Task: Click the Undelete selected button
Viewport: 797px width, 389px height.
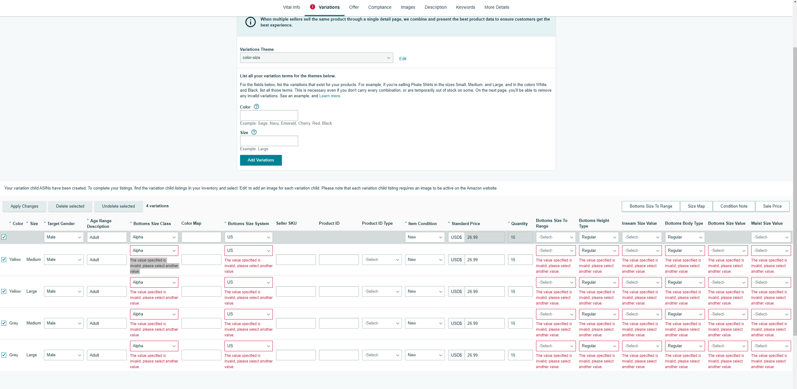Action: pos(118,206)
